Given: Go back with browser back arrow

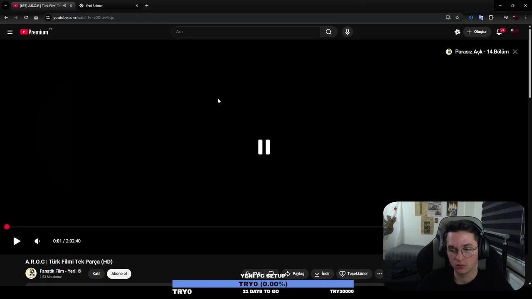Looking at the screenshot, I should point(6,17).
